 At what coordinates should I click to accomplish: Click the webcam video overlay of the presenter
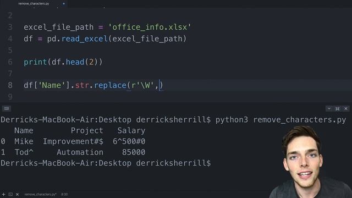tap(310, 162)
